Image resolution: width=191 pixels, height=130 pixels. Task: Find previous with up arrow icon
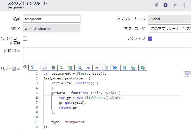97,68
